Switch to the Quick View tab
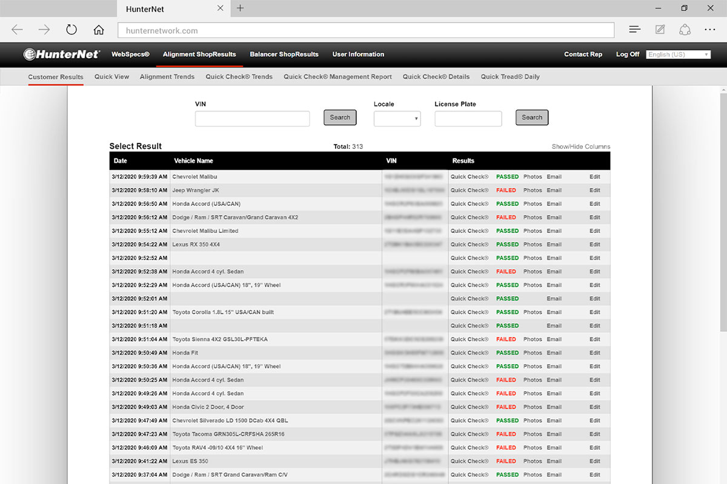Image resolution: width=727 pixels, height=484 pixels. [x=112, y=77]
